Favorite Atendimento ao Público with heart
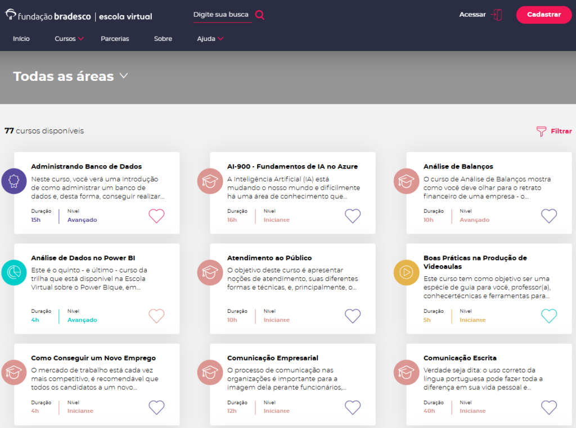 pos(353,316)
